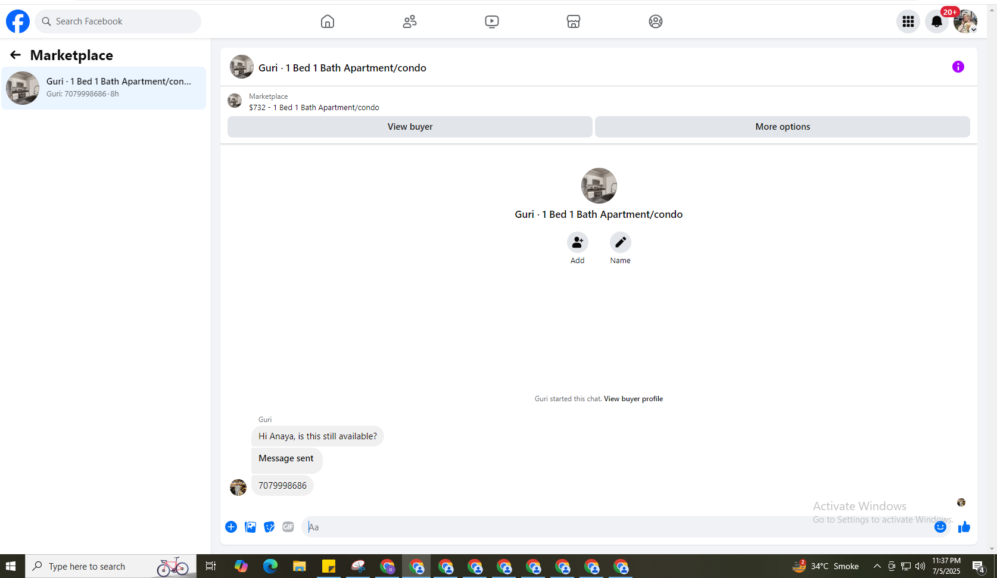The width and height of the screenshot is (997, 578).
Task: Open File Explorer from the taskbar
Action: click(x=299, y=566)
